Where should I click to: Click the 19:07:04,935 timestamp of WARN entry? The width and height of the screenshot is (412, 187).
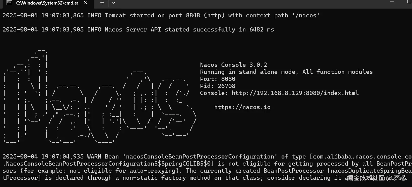coord(62,157)
